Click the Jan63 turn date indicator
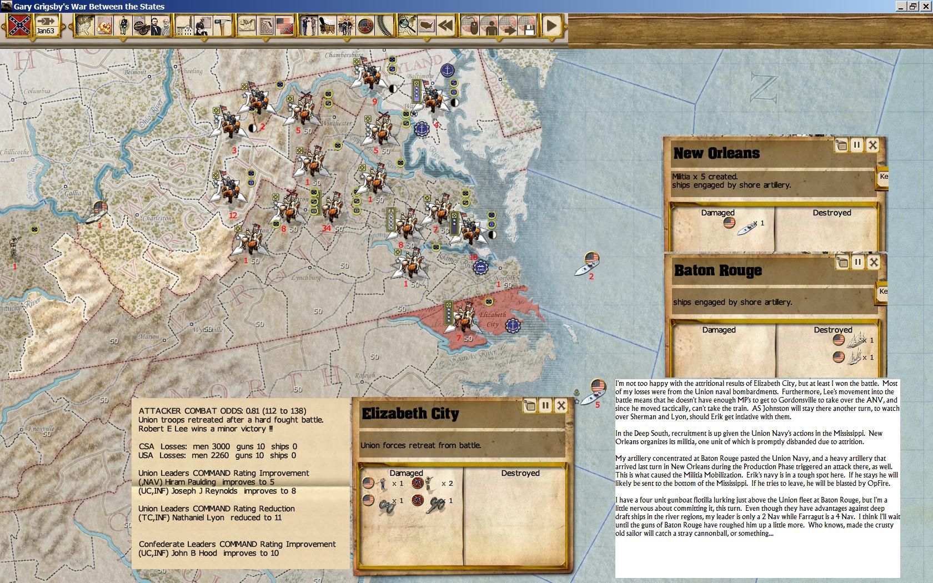This screenshot has width=933, height=583. [x=46, y=26]
